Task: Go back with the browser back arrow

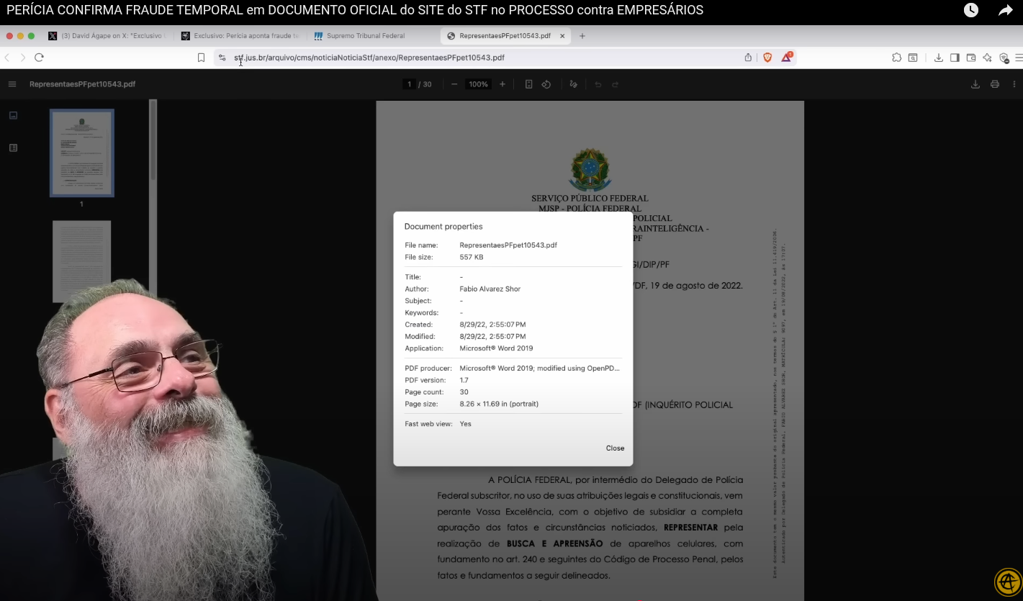Action: click(6, 58)
